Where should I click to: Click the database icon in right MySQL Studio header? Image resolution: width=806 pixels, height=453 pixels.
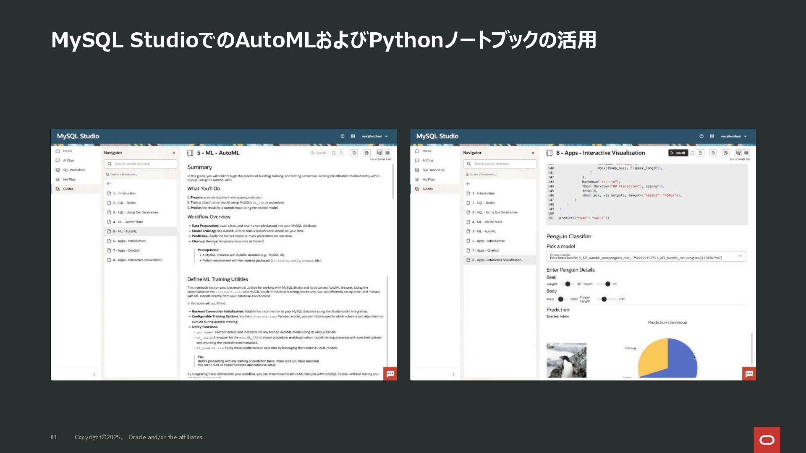click(x=712, y=136)
